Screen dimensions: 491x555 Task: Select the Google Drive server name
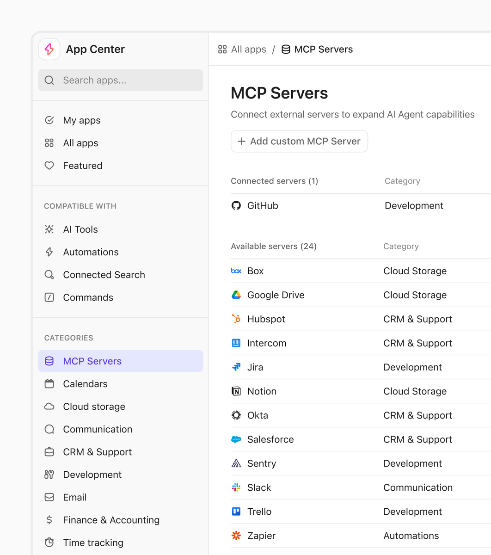click(x=276, y=295)
